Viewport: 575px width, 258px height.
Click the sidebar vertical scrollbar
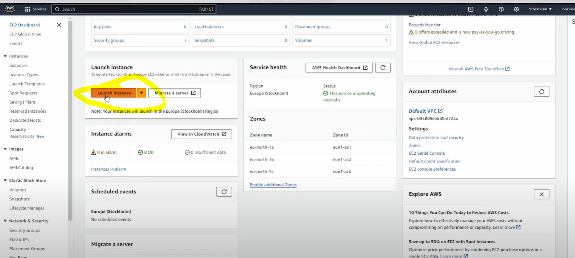pos(70,120)
